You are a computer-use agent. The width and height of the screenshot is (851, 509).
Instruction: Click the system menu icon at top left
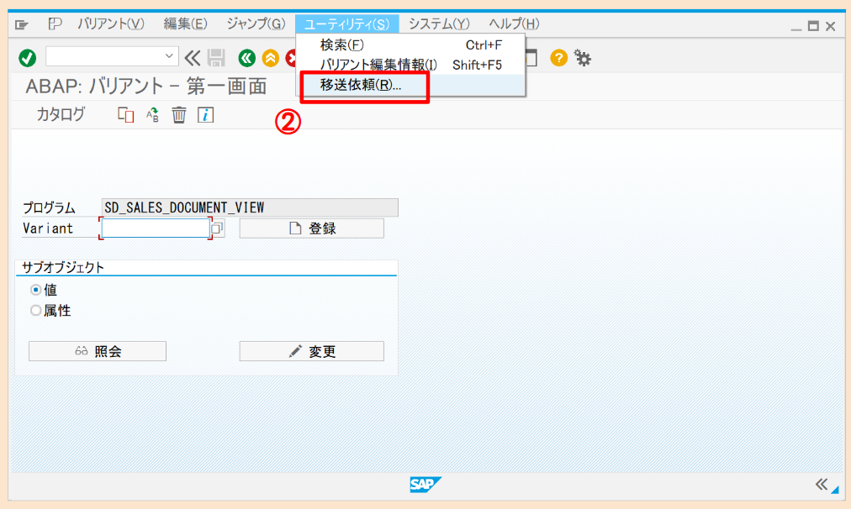click(21, 24)
